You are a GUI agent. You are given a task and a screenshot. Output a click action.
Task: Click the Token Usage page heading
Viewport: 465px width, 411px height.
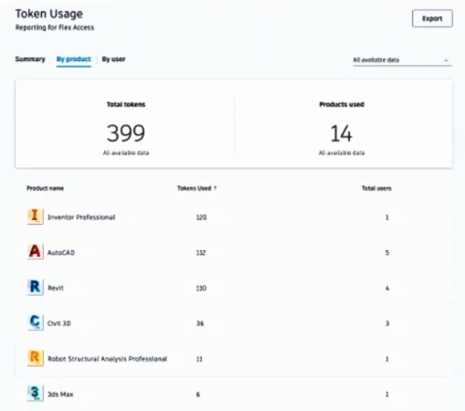49,14
